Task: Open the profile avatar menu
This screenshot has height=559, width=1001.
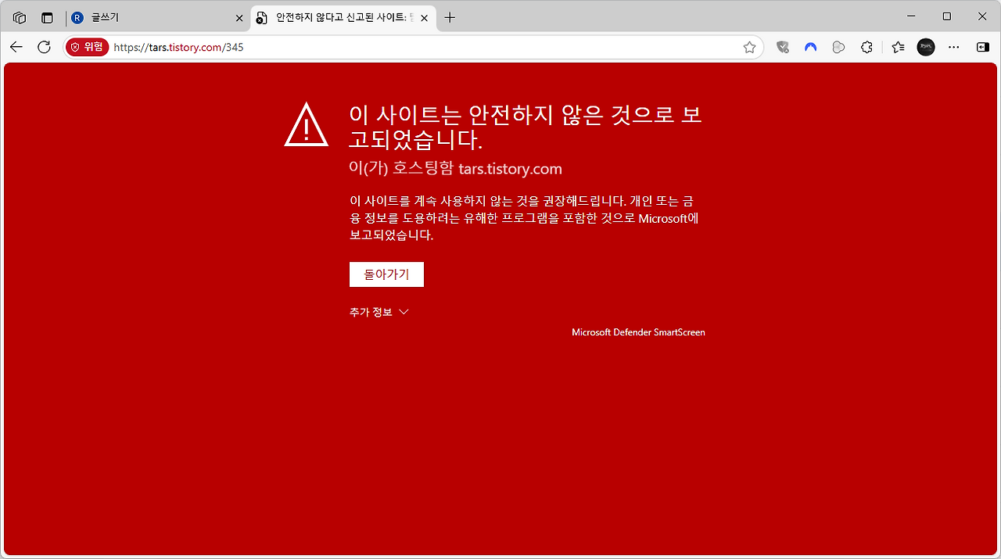Action: click(x=926, y=47)
